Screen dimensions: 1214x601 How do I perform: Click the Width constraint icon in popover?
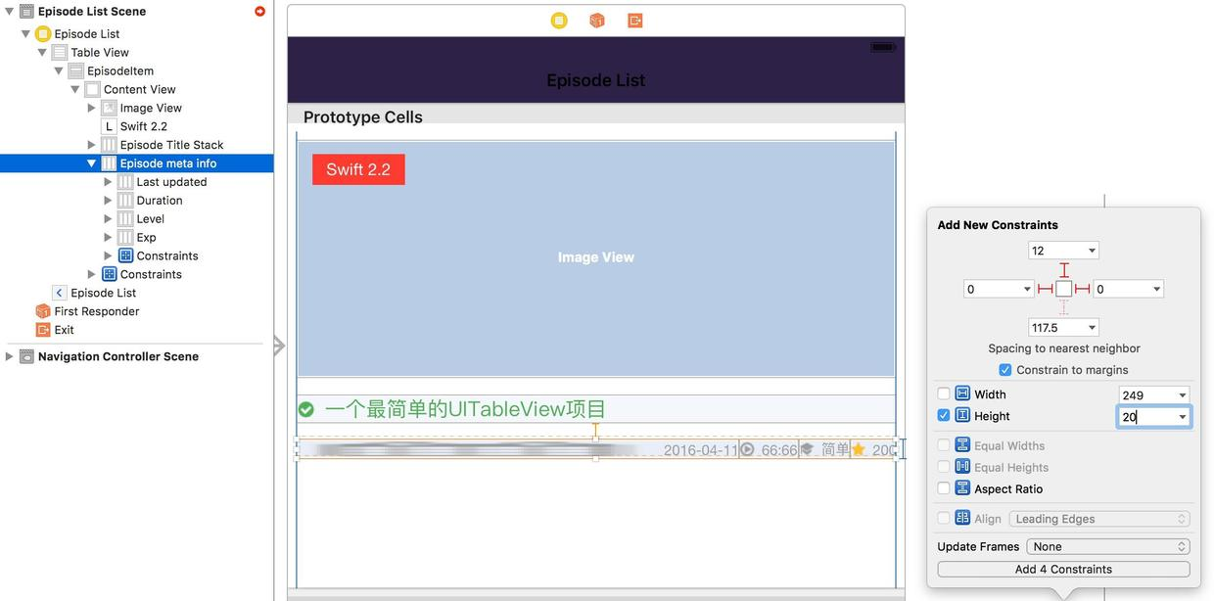click(962, 394)
